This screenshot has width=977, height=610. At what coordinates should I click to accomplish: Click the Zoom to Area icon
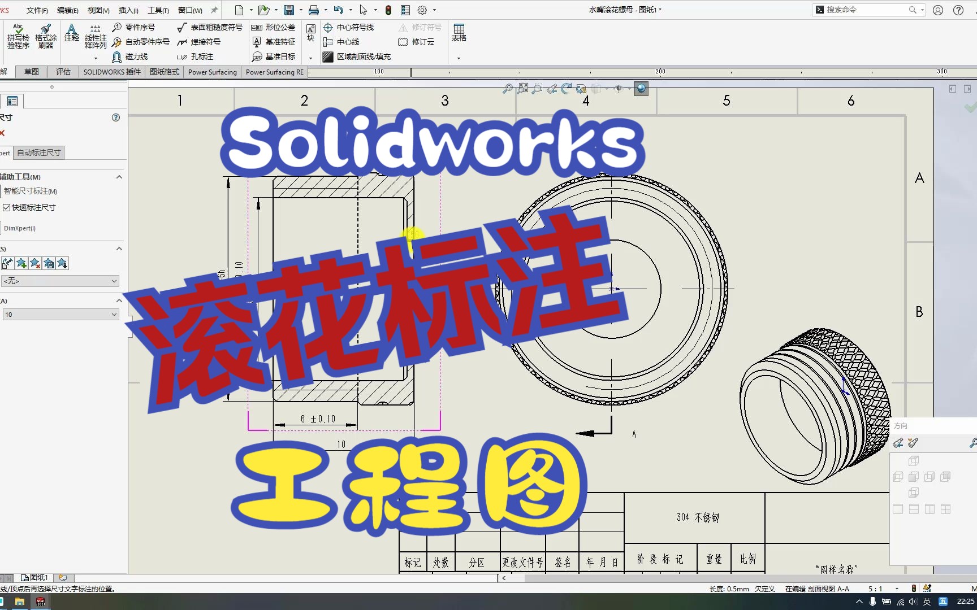[523, 89]
